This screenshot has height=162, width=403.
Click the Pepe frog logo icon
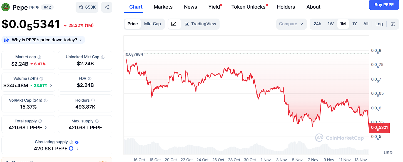(6, 7)
